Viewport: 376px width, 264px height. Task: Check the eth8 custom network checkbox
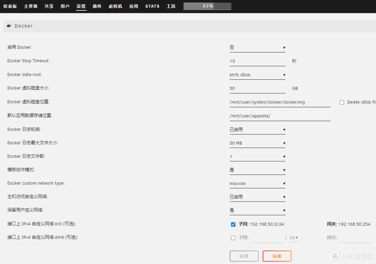tap(233, 238)
